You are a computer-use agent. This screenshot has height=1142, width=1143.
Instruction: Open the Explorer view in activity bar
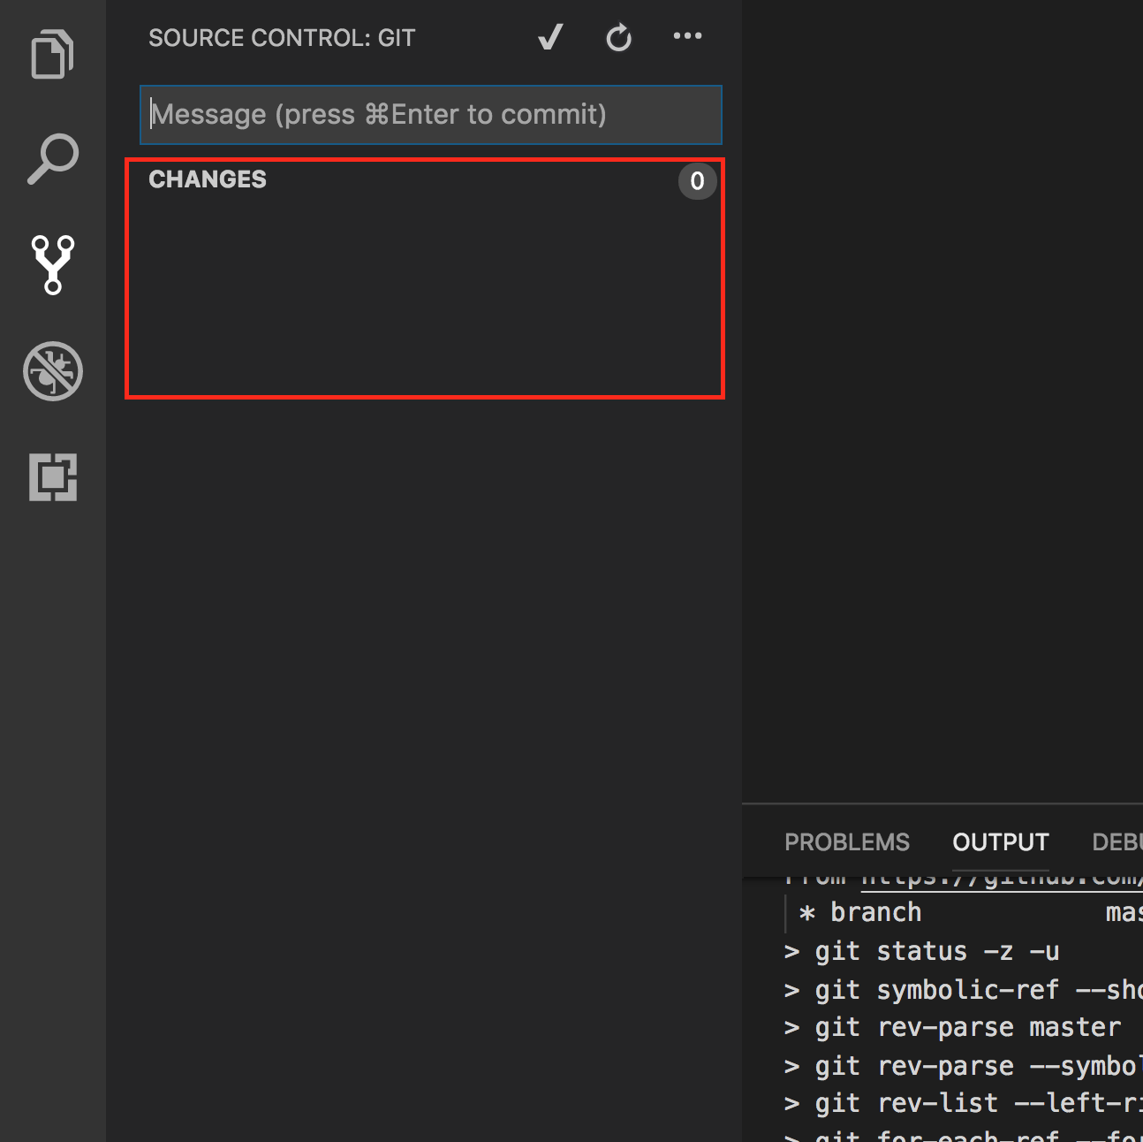coord(52,55)
